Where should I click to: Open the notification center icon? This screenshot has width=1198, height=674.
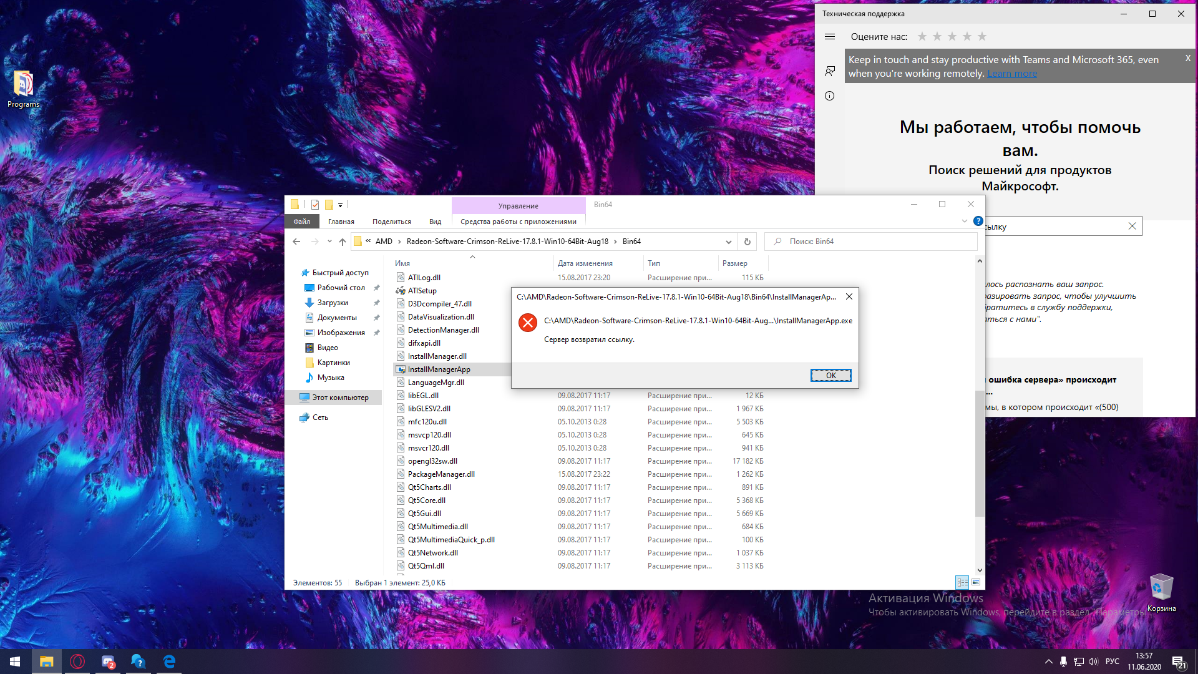pyautogui.click(x=1179, y=662)
